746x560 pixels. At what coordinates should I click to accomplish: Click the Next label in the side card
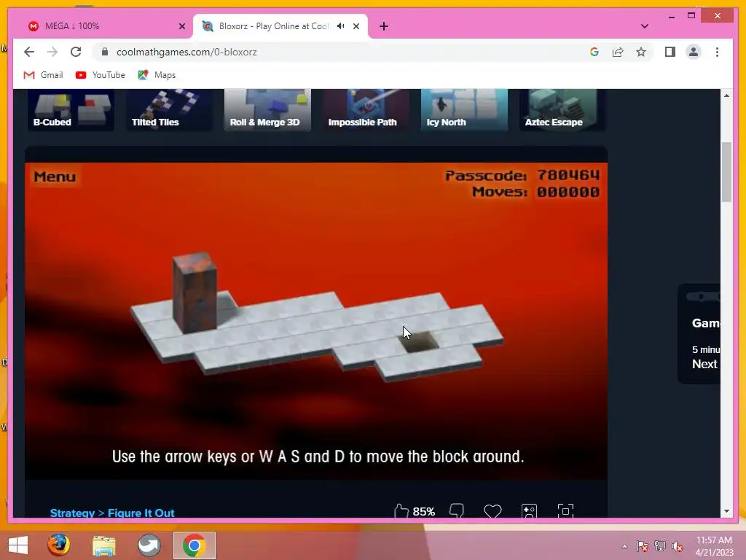click(x=704, y=364)
